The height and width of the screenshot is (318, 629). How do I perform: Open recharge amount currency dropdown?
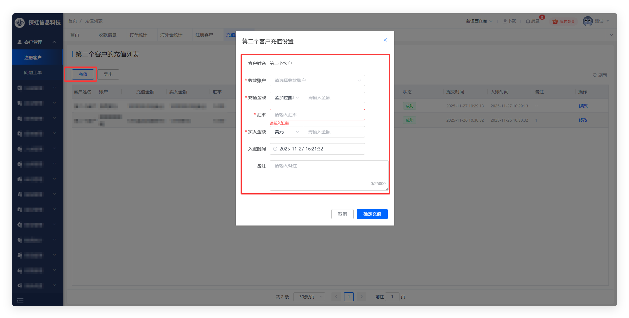[x=286, y=98]
